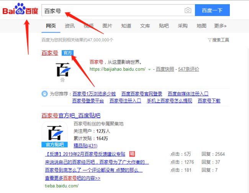Open the baijiahao.baidu.com URL link
Image resolution: width=249 pixels, height=193 pixels.
click(118, 69)
